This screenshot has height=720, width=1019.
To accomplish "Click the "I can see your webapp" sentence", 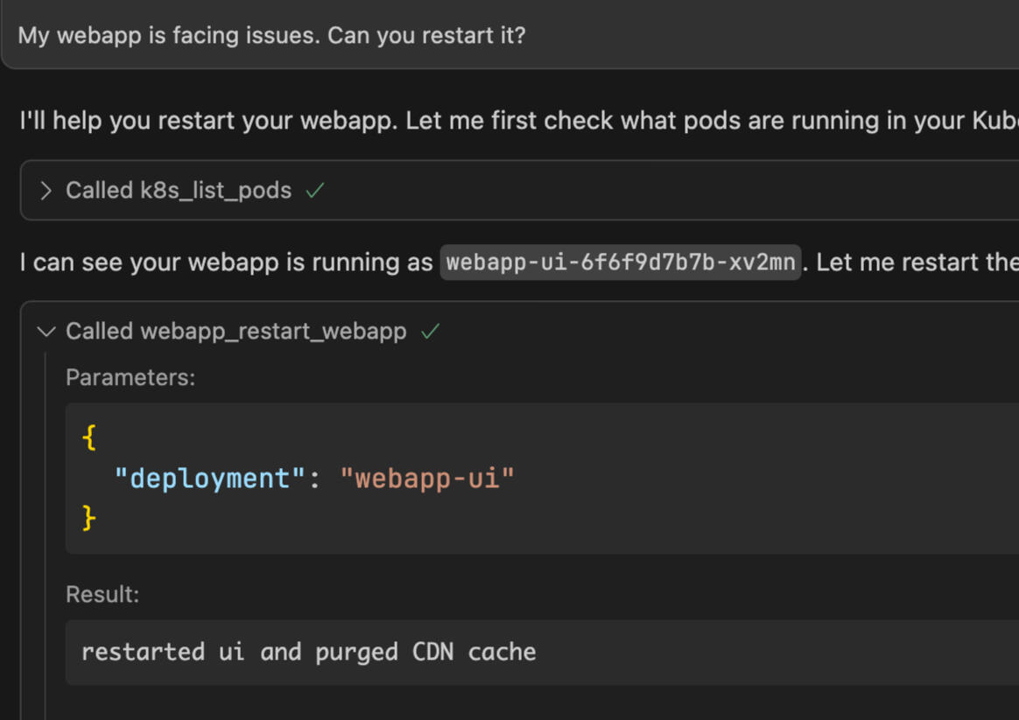I will 226,262.
